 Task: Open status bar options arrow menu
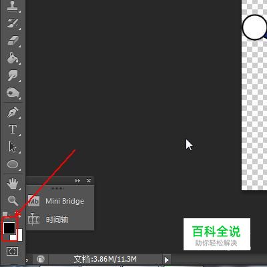click(x=167, y=260)
